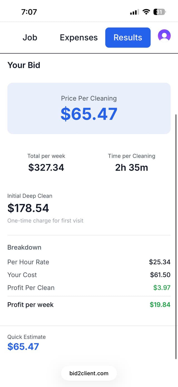The width and height of the screenshot is (178, 387).
Task: Select the Your Cost $61.50 value
Action: point(160,275)
